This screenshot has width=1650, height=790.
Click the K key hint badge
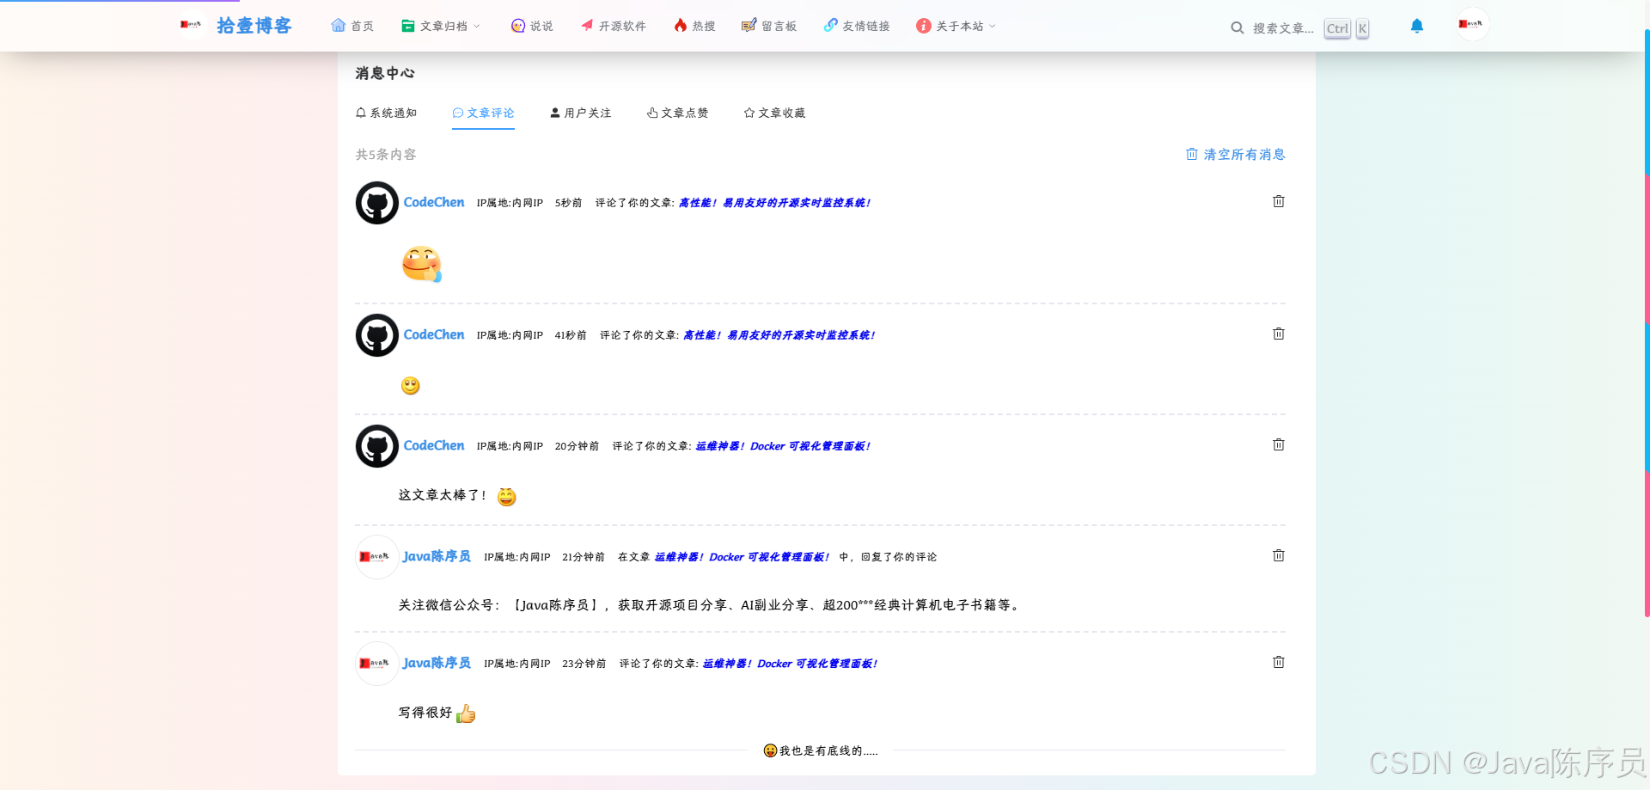(1362, 28)
